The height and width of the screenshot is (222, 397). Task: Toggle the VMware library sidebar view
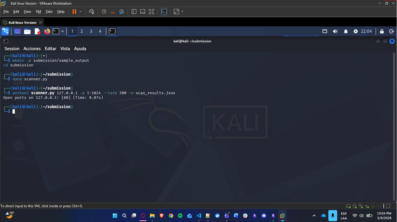pos(134,12)
